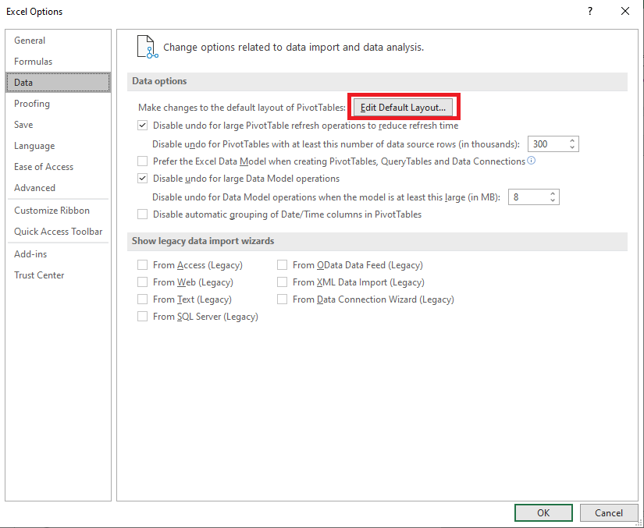Close the Excel Options dialog
The width and height of the screenshot is (644, 528).
[x=625, y=11]
